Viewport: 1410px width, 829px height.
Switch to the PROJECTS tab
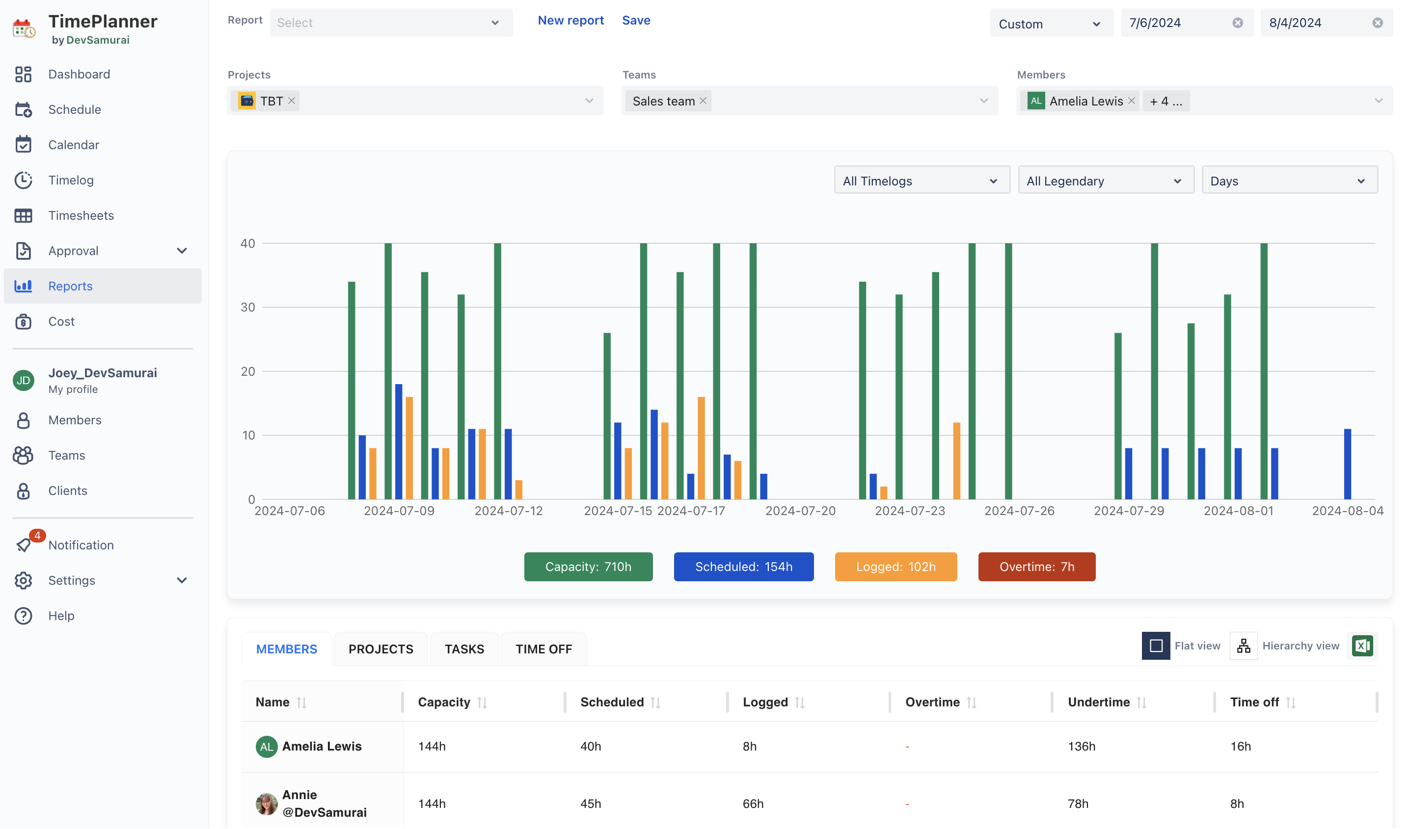(x=380, y=649)
